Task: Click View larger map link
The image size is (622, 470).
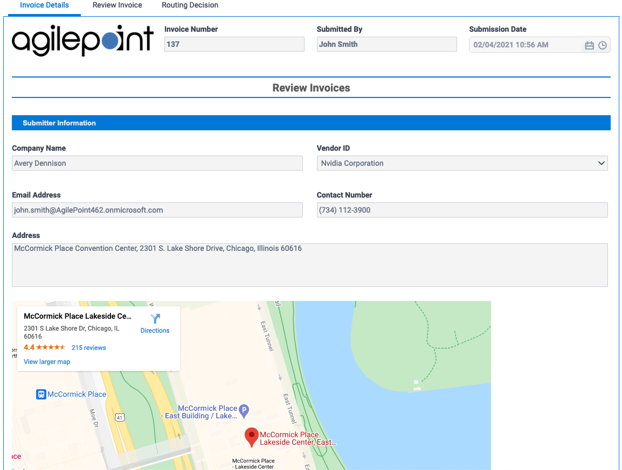Action: click(x=47, y=362)
